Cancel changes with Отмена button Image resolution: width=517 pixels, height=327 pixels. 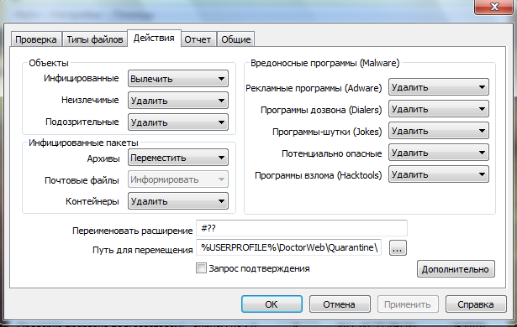(340, 304)
